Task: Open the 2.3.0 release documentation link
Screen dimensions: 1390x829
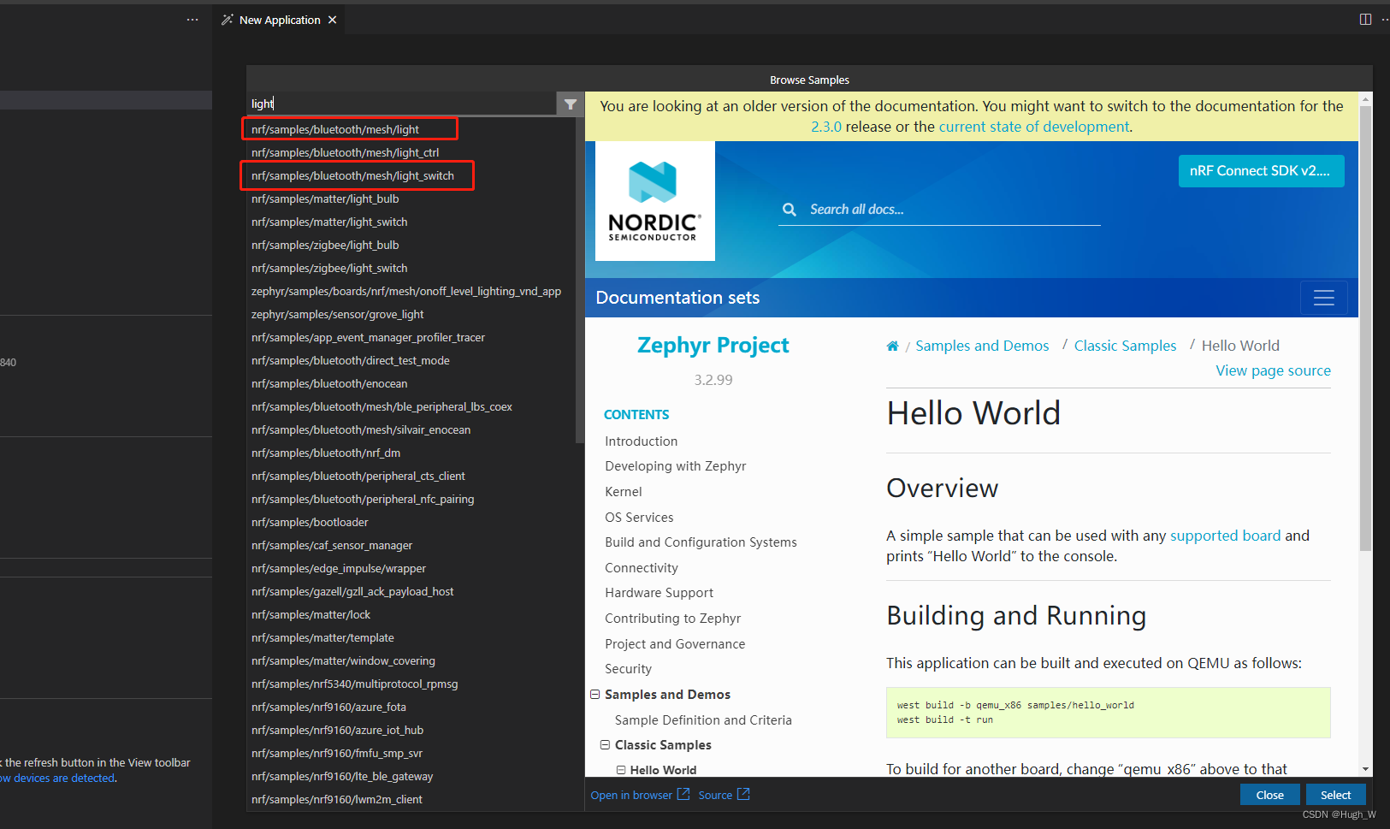Action: click(826, 127)
